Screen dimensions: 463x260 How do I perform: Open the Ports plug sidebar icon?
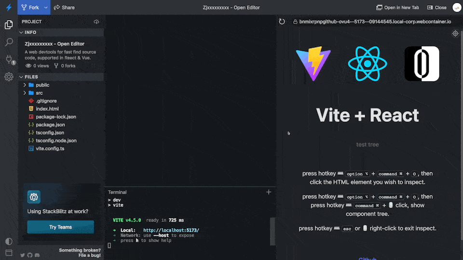click(x=10, y=60)
